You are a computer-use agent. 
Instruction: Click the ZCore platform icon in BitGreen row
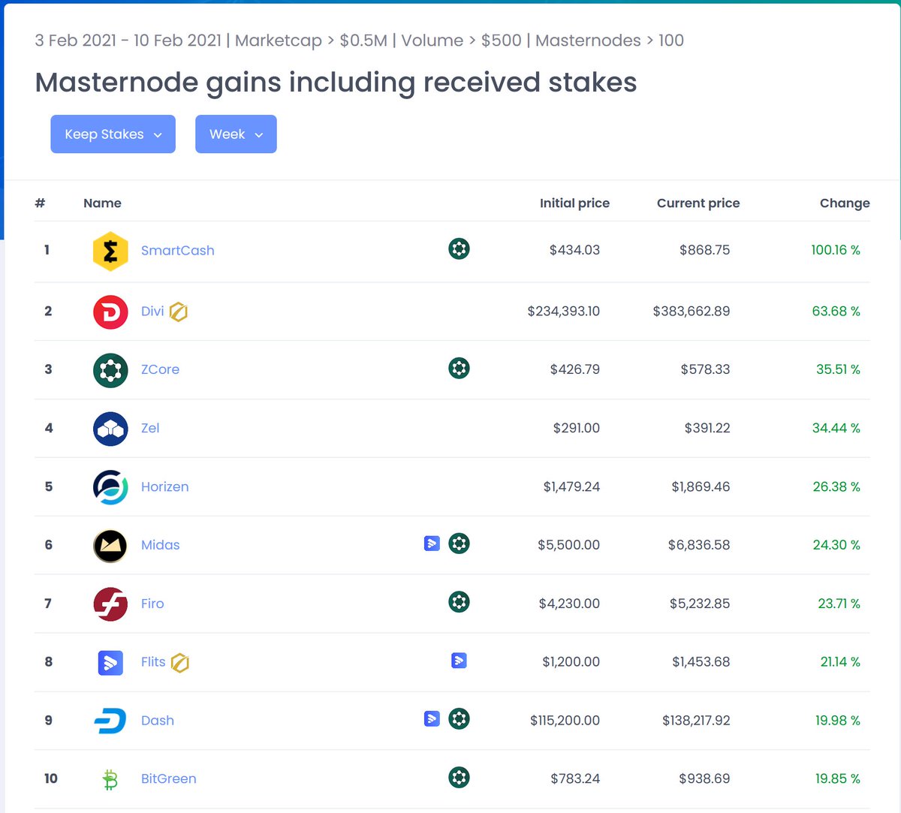tap(459, 777)
